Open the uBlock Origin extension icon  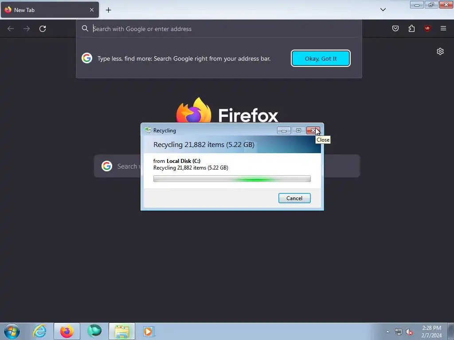pos(427,28)
